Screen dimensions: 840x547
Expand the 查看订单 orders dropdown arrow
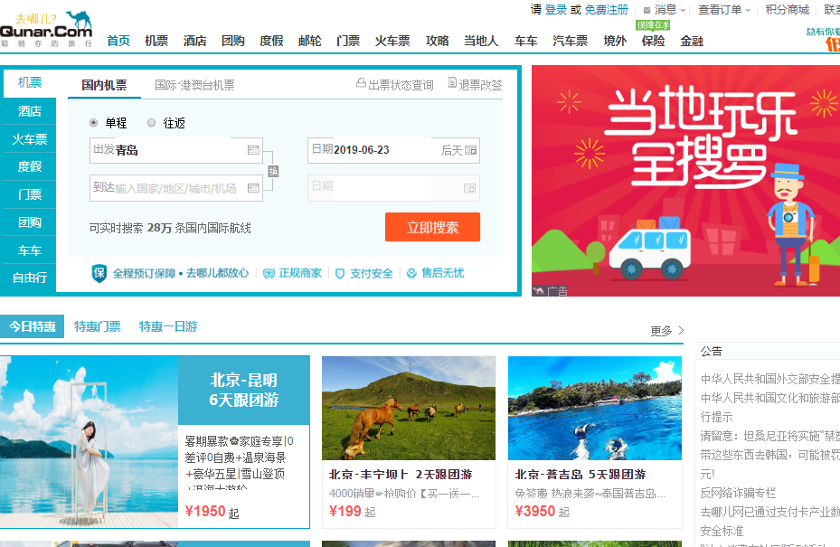point(749,10)
